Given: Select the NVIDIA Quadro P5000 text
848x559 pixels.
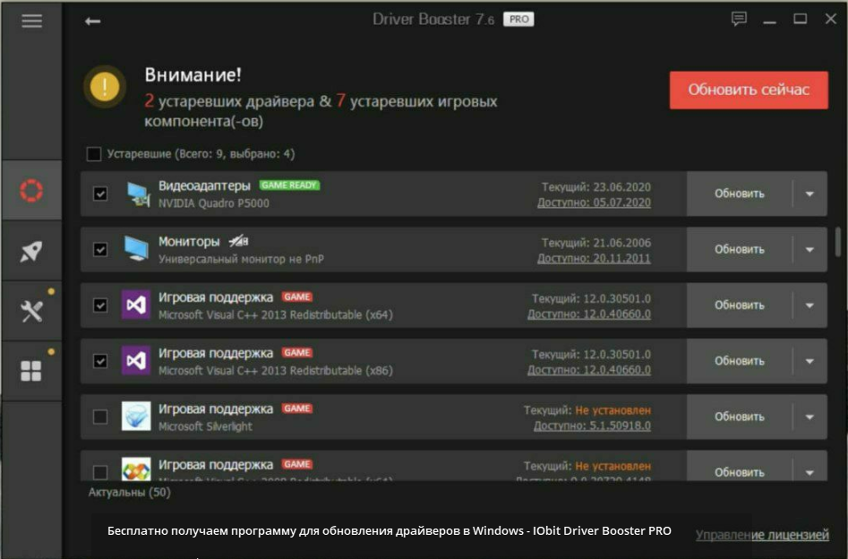Looking at the screenshot, I should pyautogui.click(x=214, y=203).
